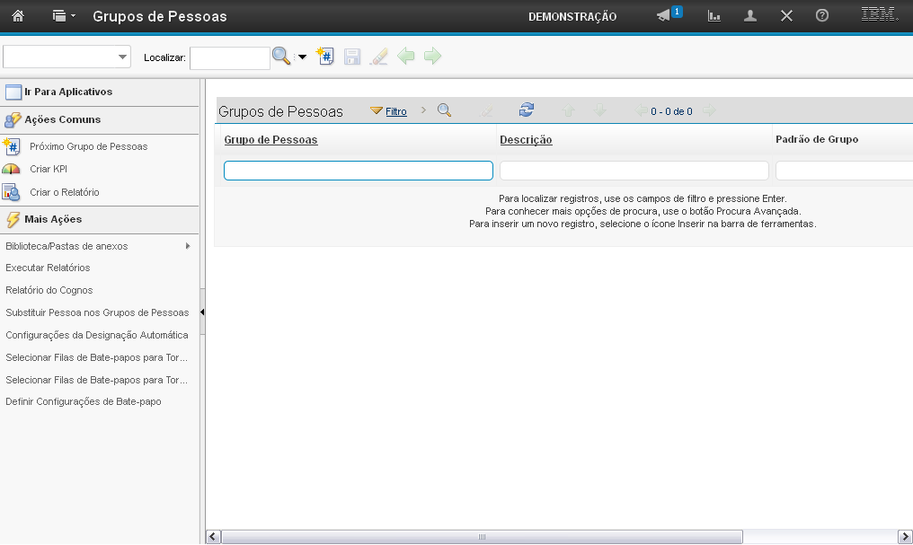Open the bulletins megaphone notifications
The height and width of the screenshot is (545, 913).
tap(664, 16)
